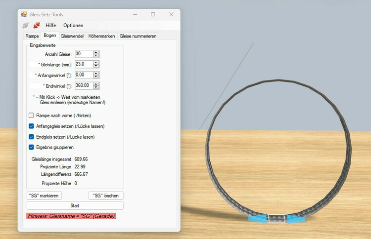Click the Start button
The width and height of the screenshot is (371, 239).
coord(75,205)
